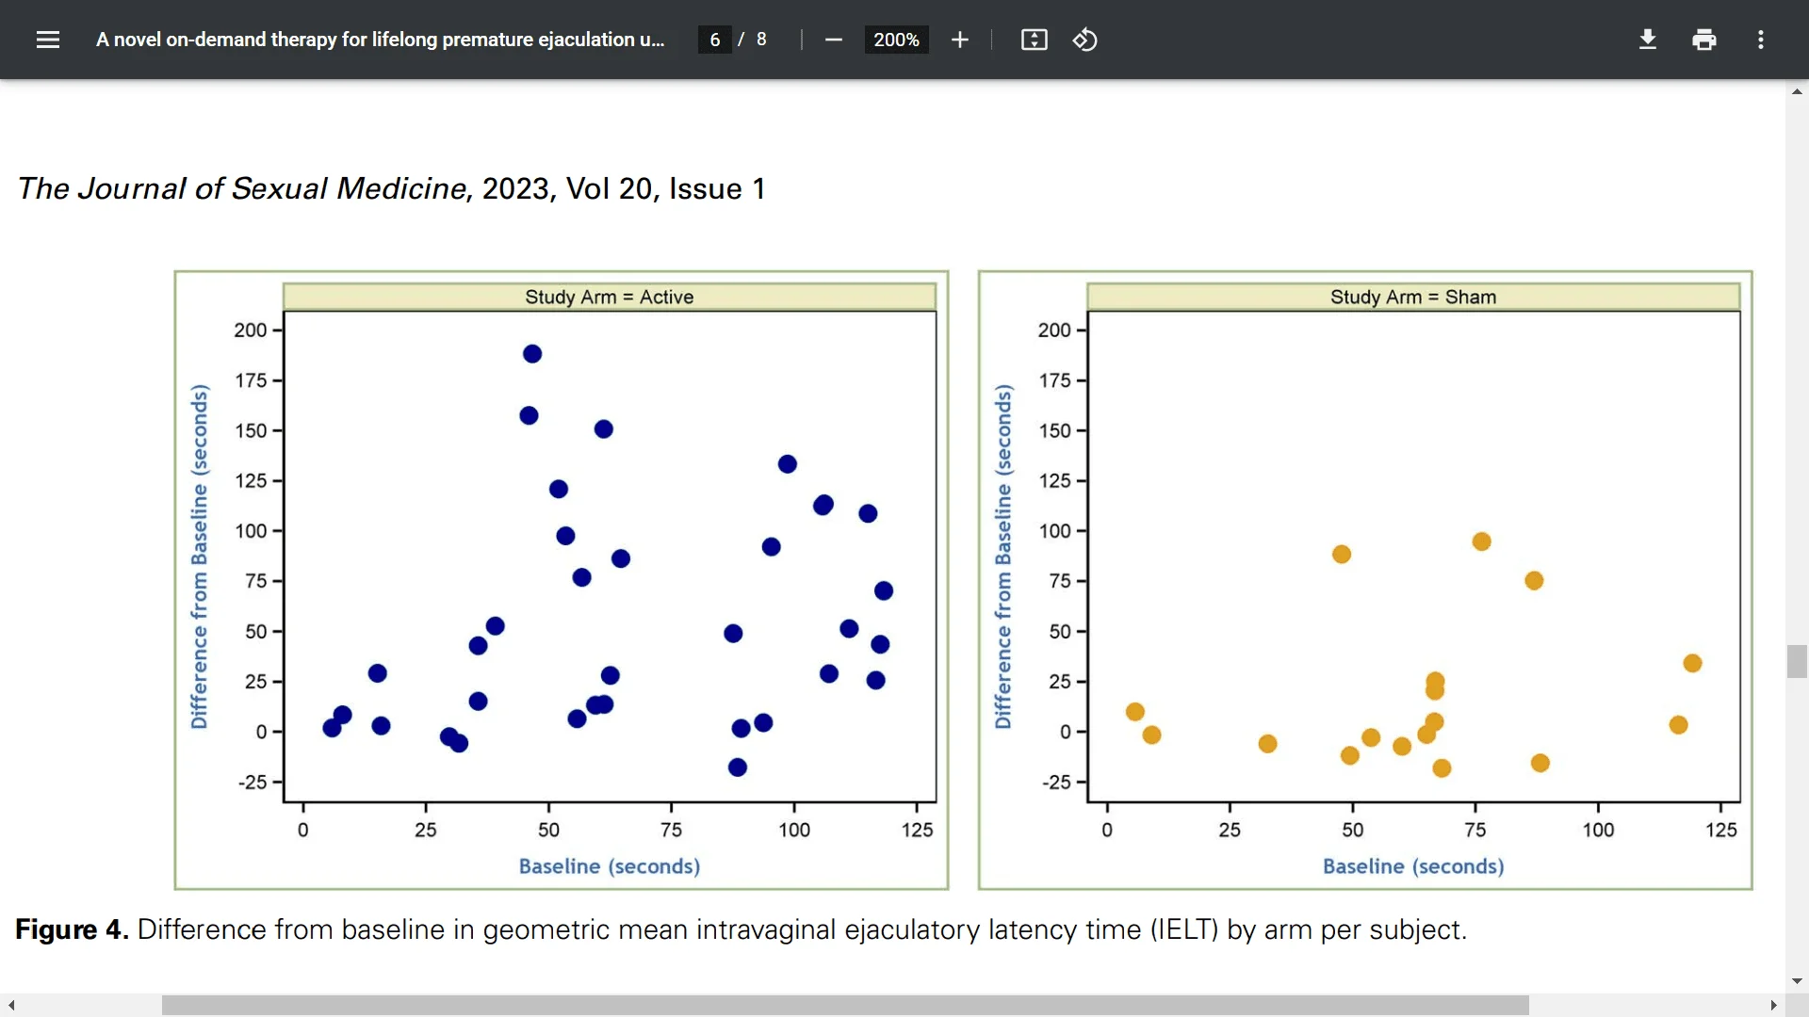The width and height of the screenshot is (1809, 1017).
Task: Click the rightmost orange point in Sham chart
Action: (x=1692, y=663)
